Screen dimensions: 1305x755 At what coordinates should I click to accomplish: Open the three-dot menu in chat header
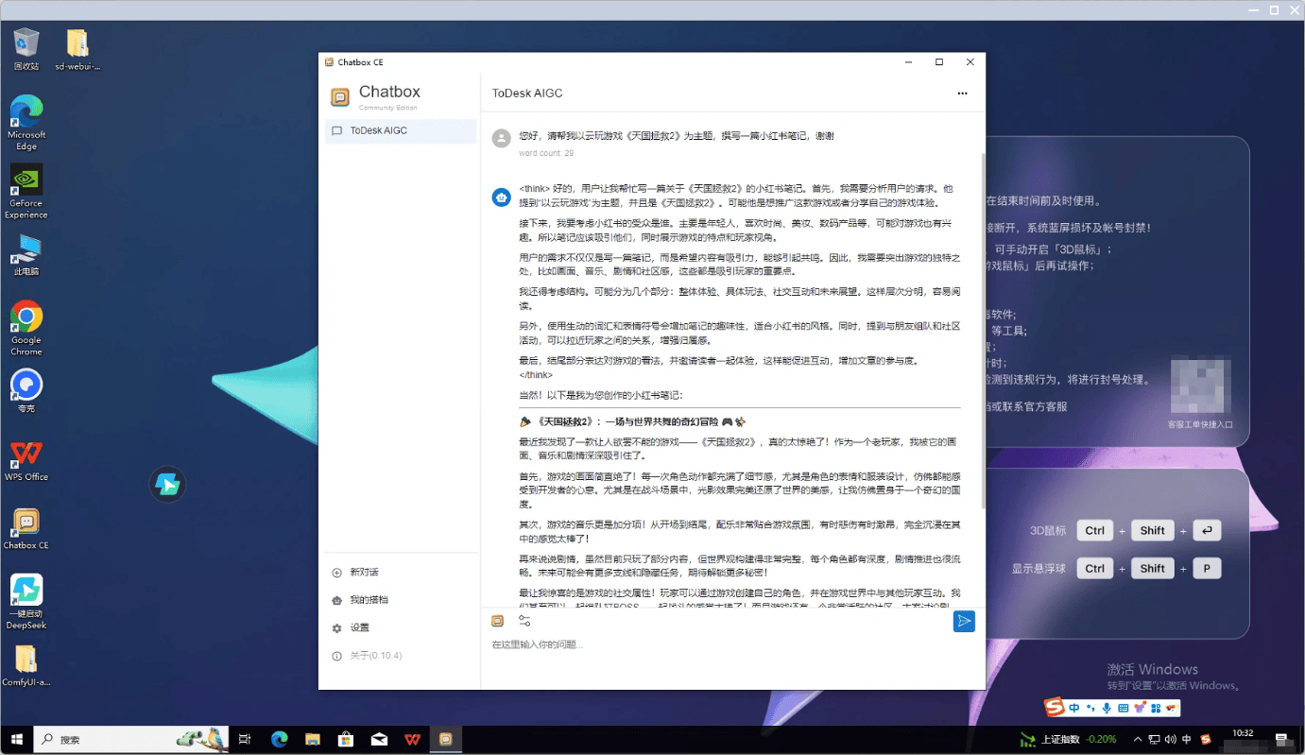962,94
